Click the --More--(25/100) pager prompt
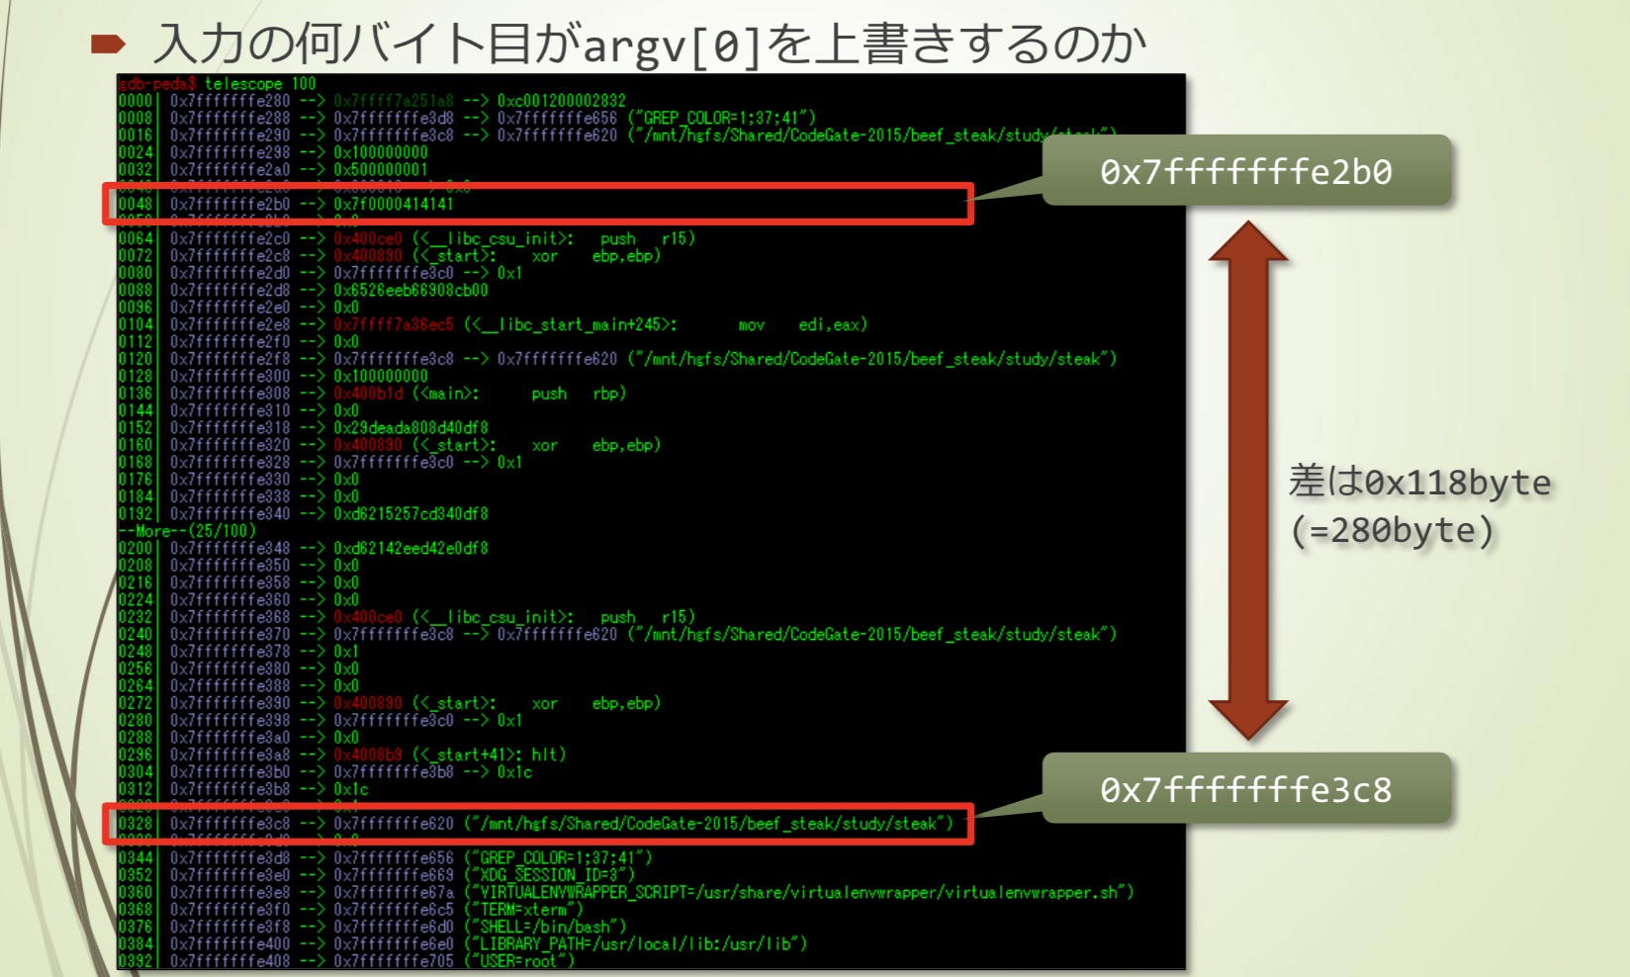The height and width of the screenshot is (977, 1630). [187, 531]
